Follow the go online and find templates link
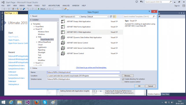This screenshot has height=105, width=186. [x=91, y=68]
